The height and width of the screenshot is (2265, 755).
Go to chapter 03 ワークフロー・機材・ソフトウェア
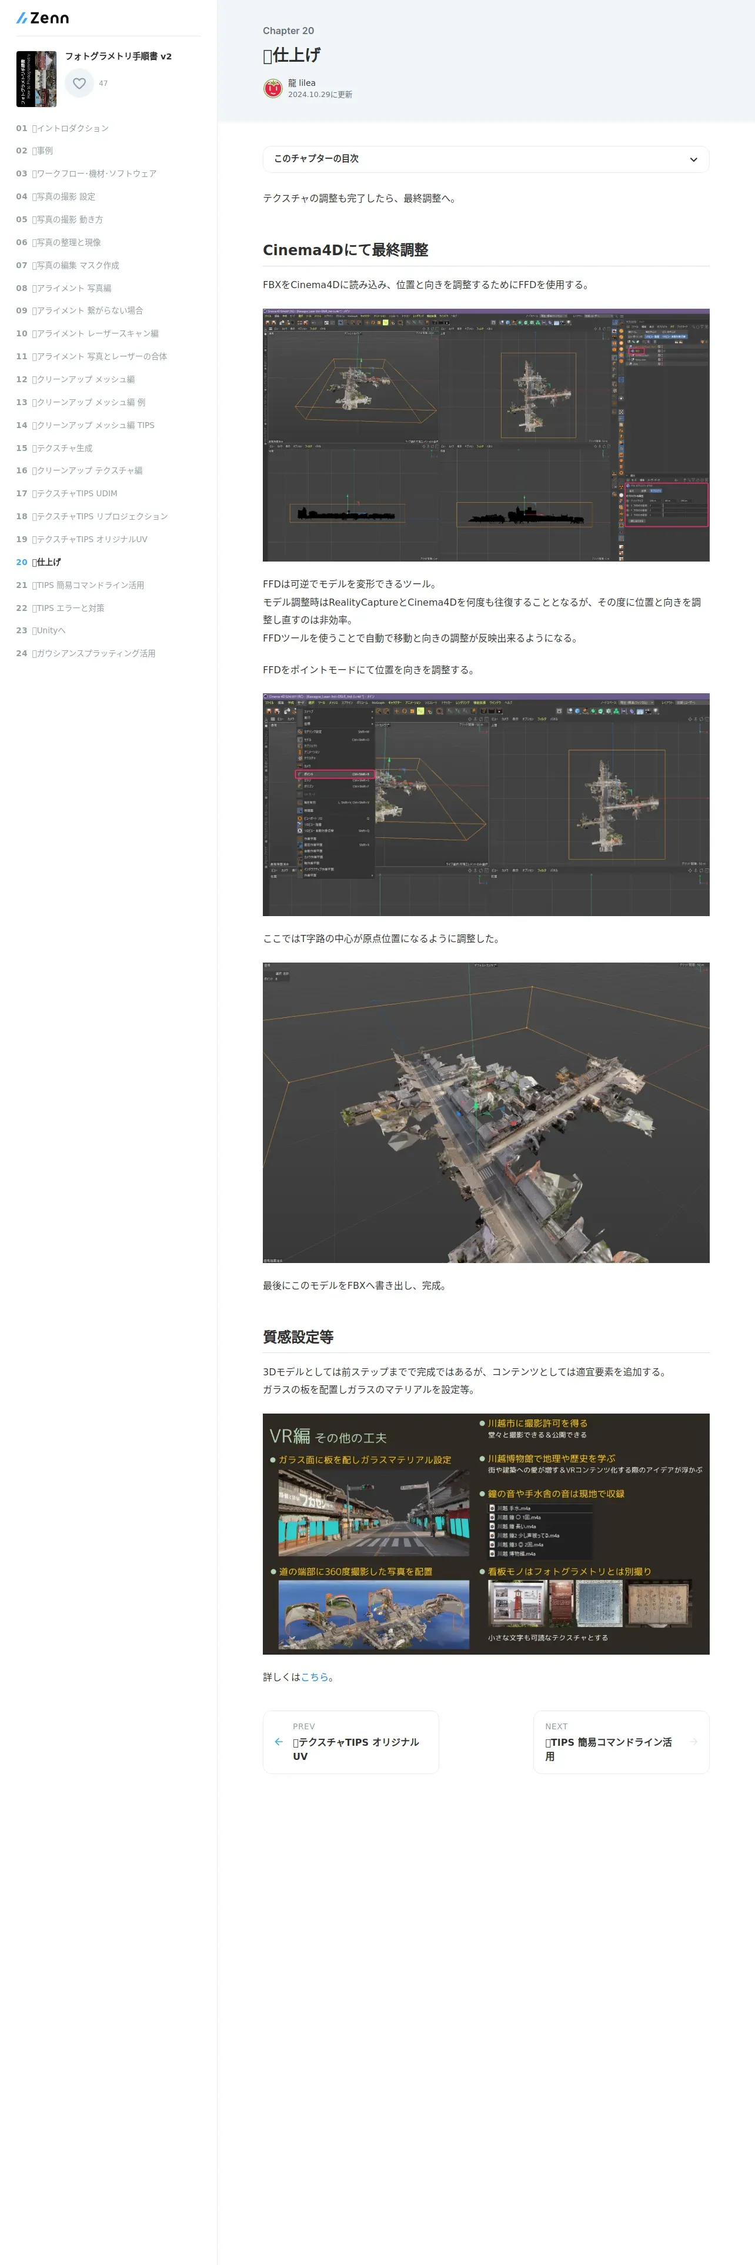[x=86, y=174]
